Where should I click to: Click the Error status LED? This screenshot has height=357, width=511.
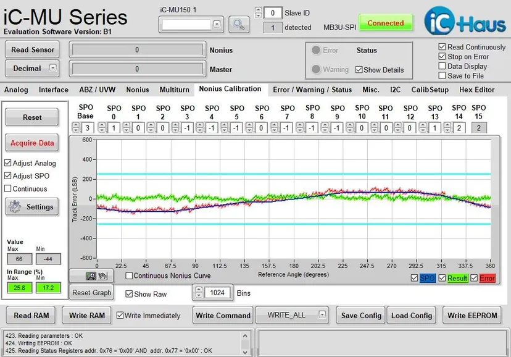(x=316, y=50)
